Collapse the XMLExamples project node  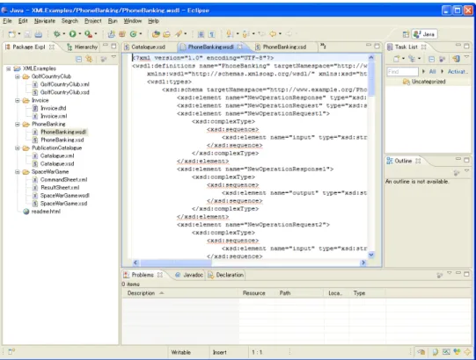(9, 68)
